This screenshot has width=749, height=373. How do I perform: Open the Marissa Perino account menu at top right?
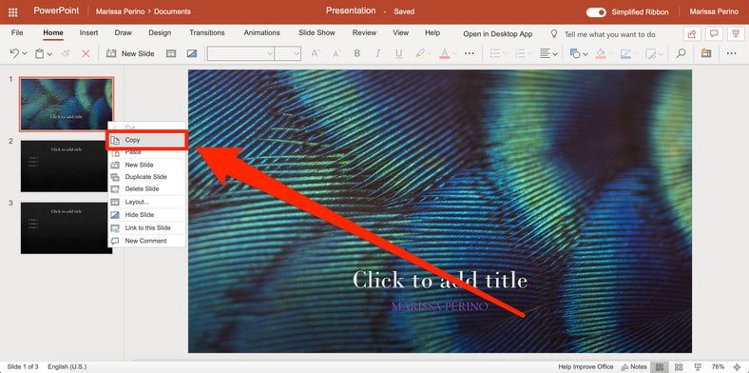[714, 12]
